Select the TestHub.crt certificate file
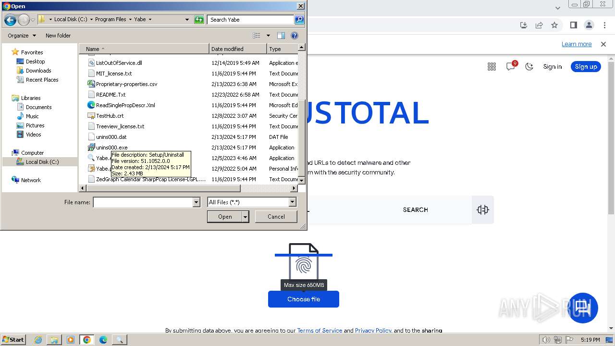The height and width of the screenshot is (346, 615). 110,116
